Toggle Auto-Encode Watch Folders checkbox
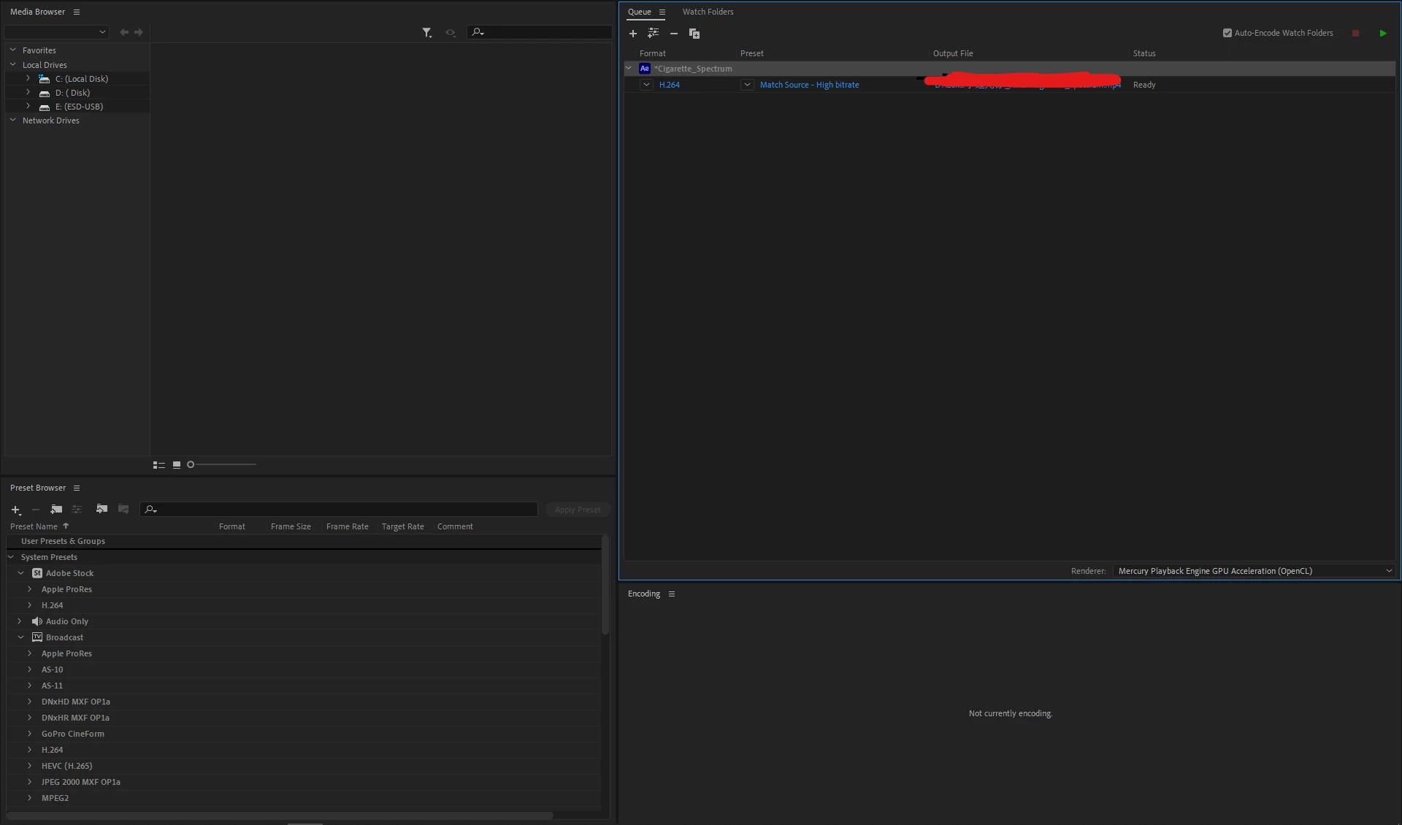Image resolution: width=1402 pixels, height=825 pixels. 1227,33
